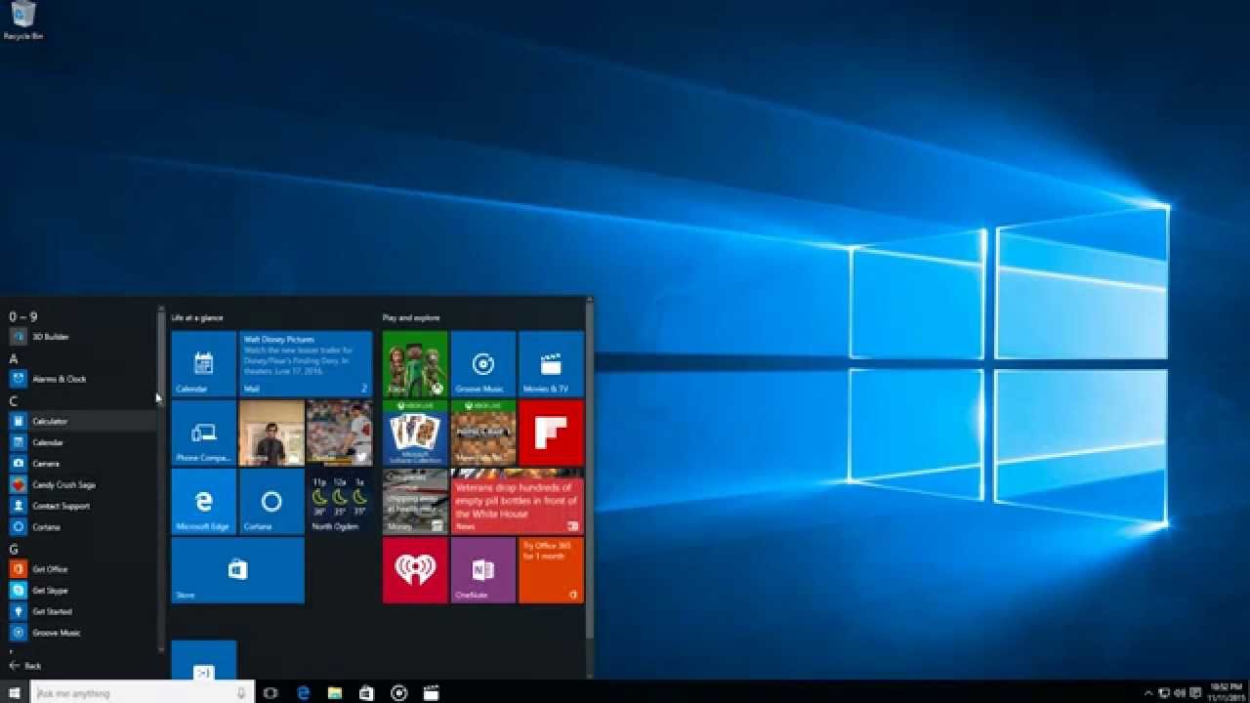Open the Mail tile showing Walt Disney Pictures
1250x703 pixels.
click(306, 364)
